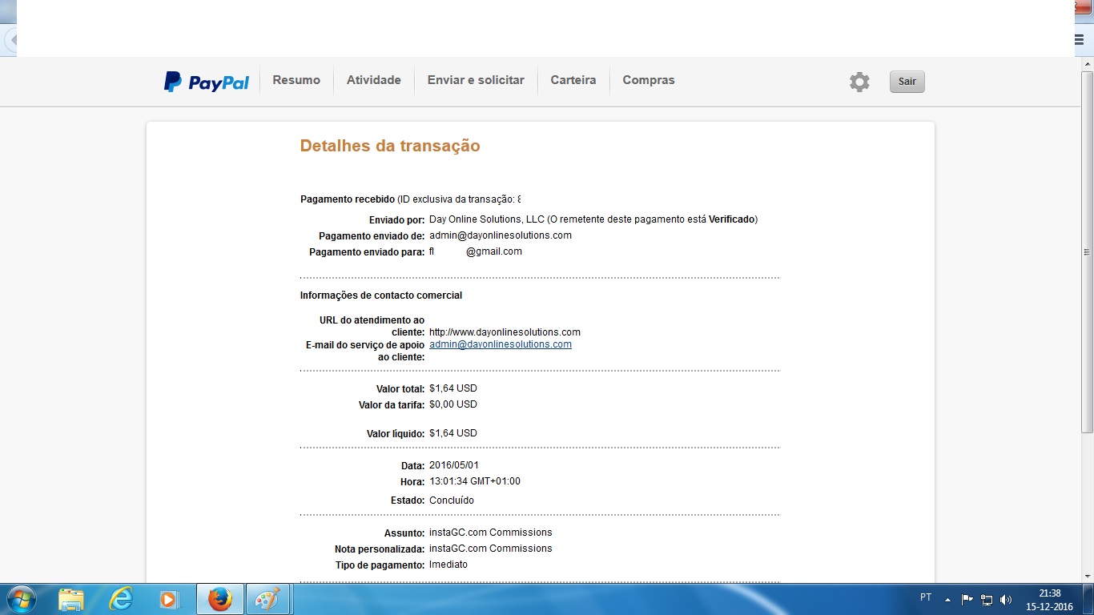Select the Nota personalizada value

coord(491,549)
